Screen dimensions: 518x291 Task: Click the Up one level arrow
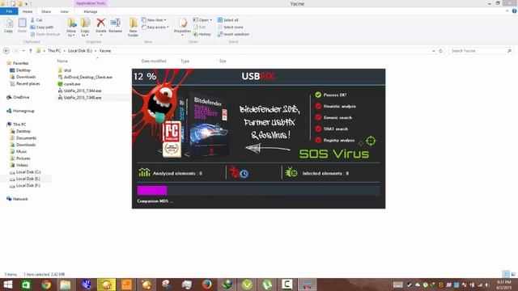click(31, 51)
